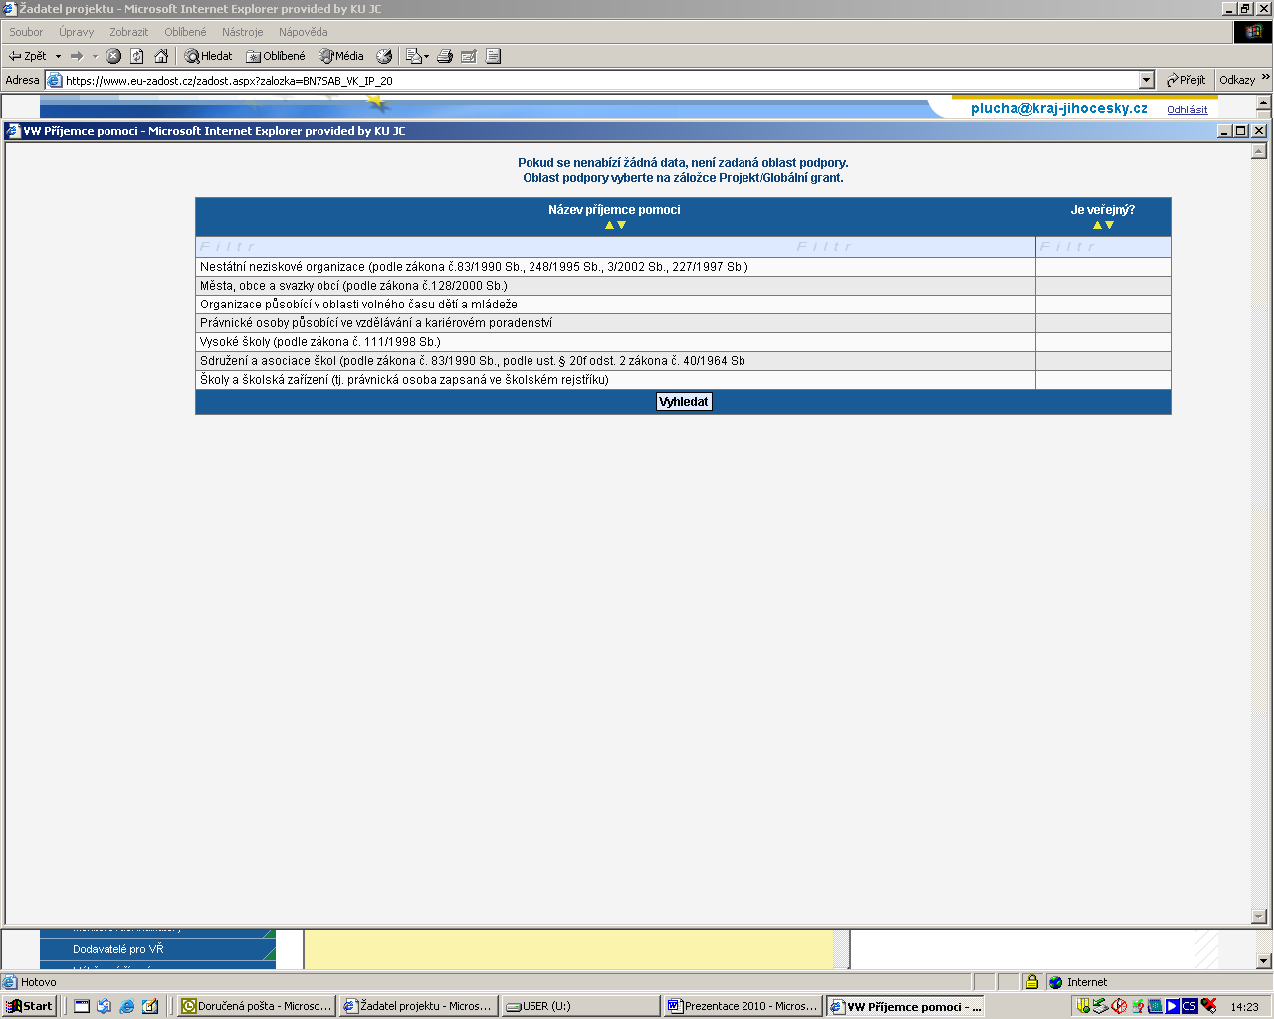
Task: Sort Je veřejný column ascending arrow
Action: (x=1097, y=225)
